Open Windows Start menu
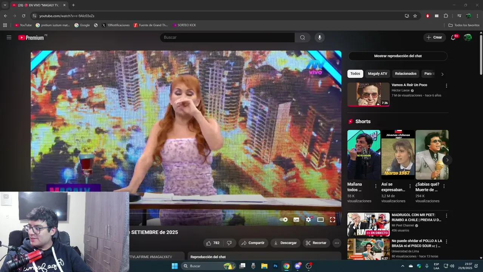 [175, 266]
